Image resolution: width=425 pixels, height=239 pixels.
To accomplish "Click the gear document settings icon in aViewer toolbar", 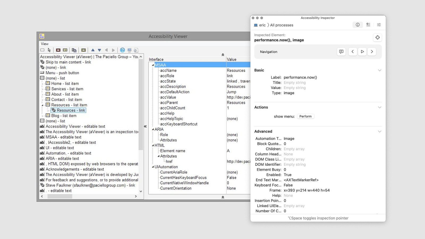I will click(x=136, y=50).
